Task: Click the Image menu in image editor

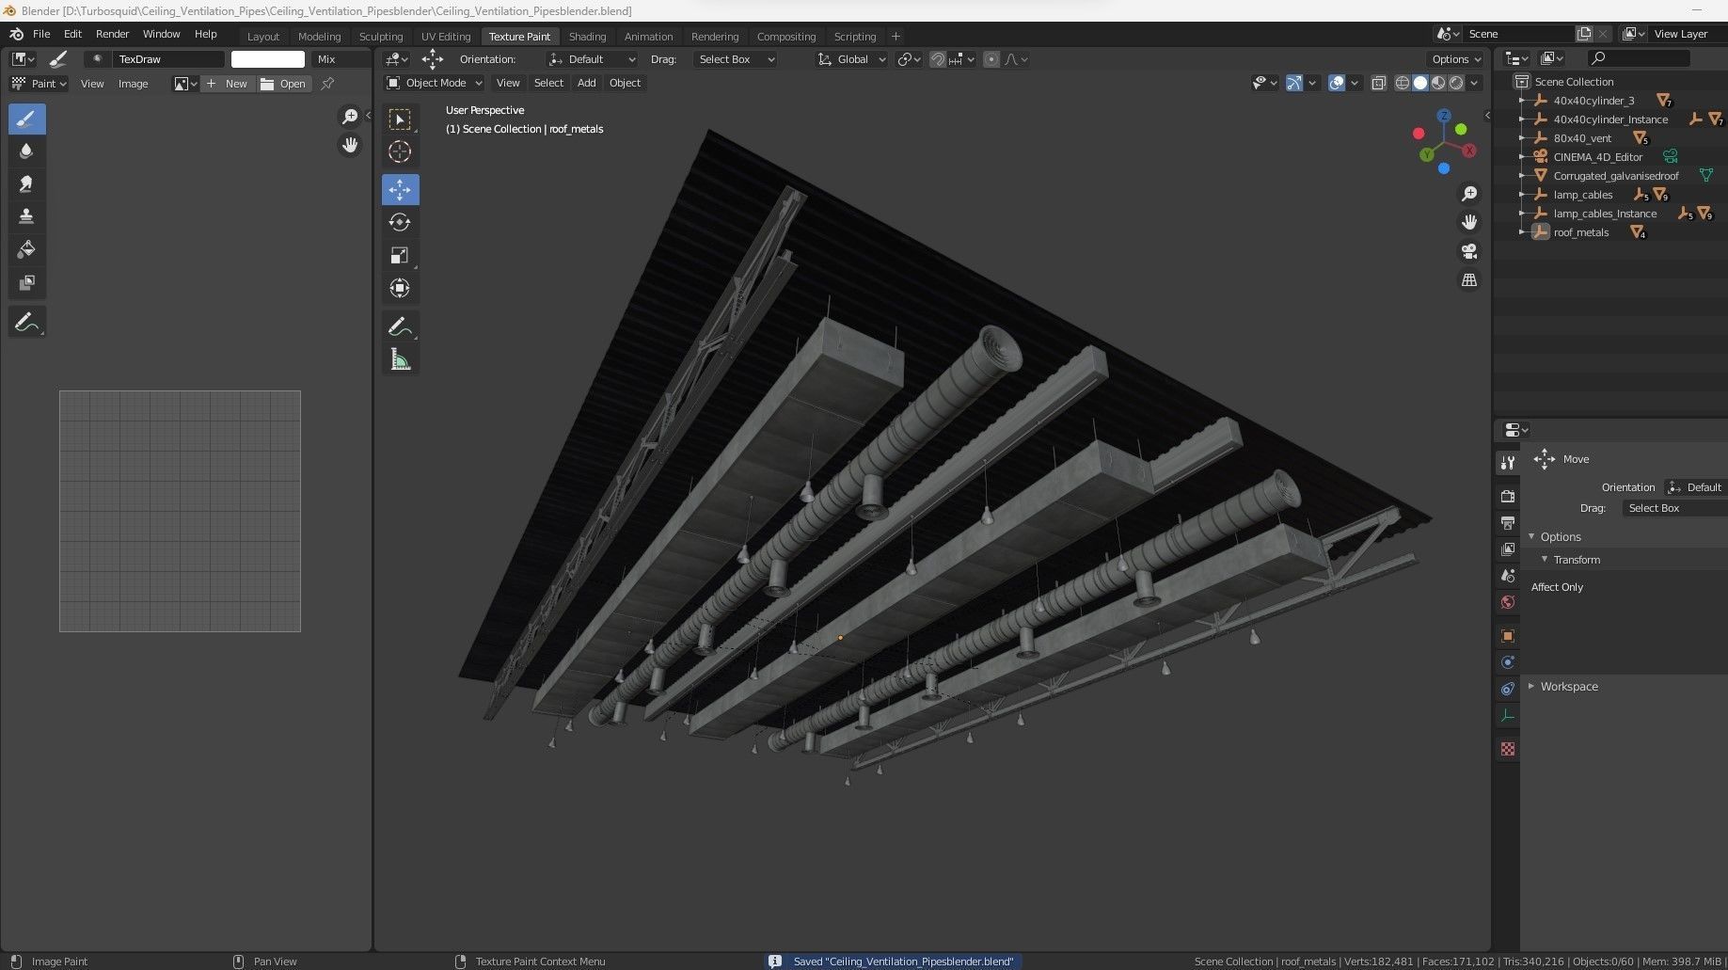Action: [133, 84]
